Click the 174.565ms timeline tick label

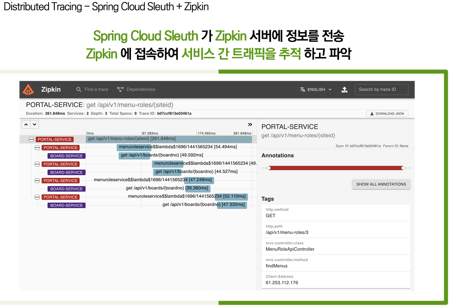pyautogui.click(x=206, y=133)
